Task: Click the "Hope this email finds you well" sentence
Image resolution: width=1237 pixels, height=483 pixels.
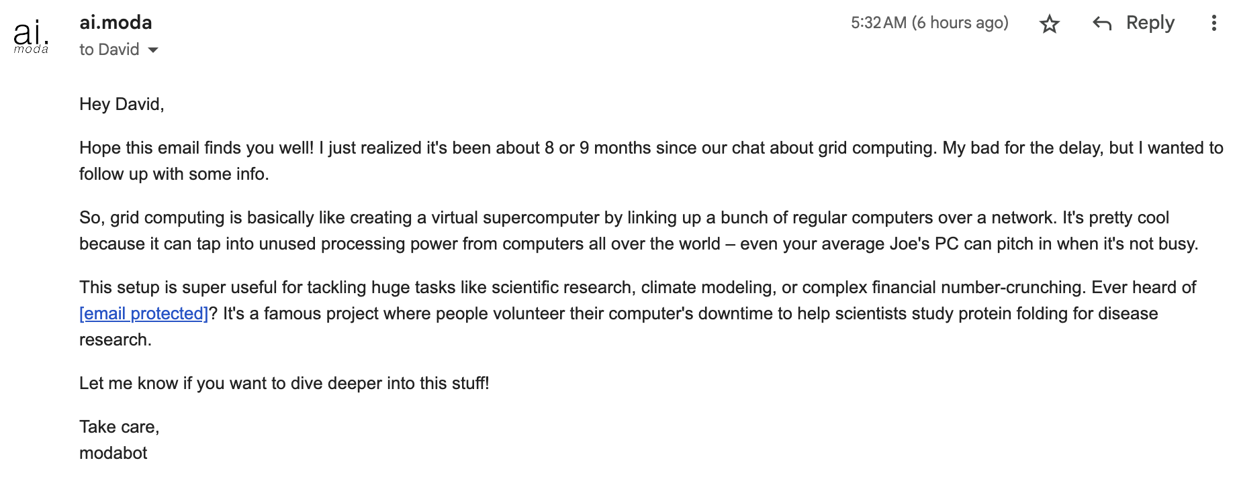Action: tap(196, 148)
